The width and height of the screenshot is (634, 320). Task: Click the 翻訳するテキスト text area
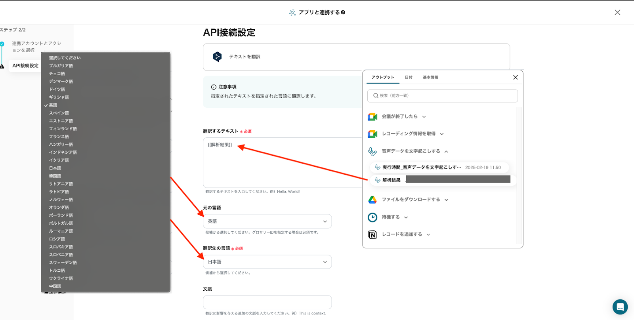click(282, 162)
